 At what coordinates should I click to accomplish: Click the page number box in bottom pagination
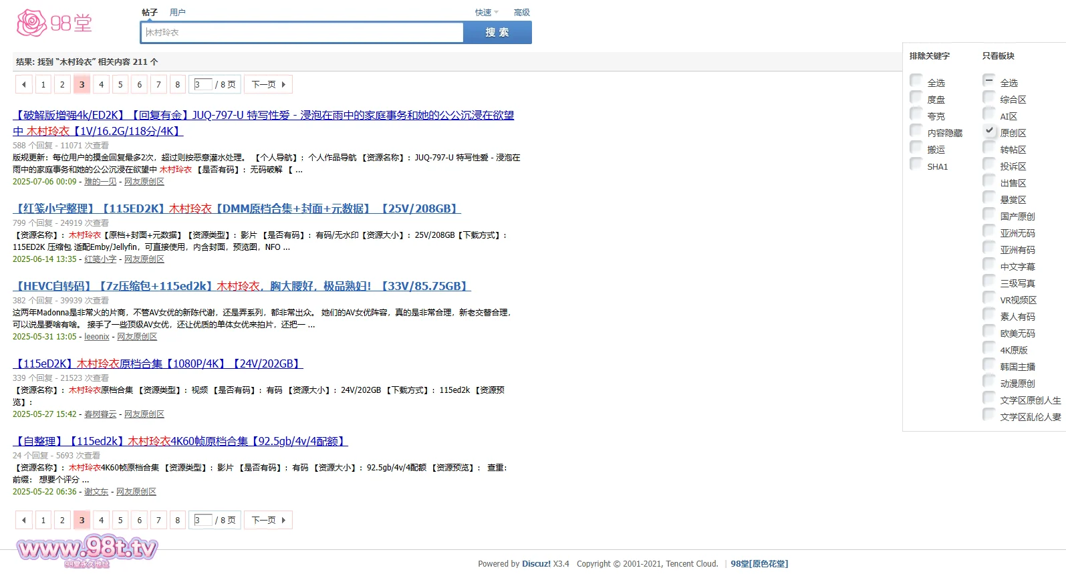(203, 520)
